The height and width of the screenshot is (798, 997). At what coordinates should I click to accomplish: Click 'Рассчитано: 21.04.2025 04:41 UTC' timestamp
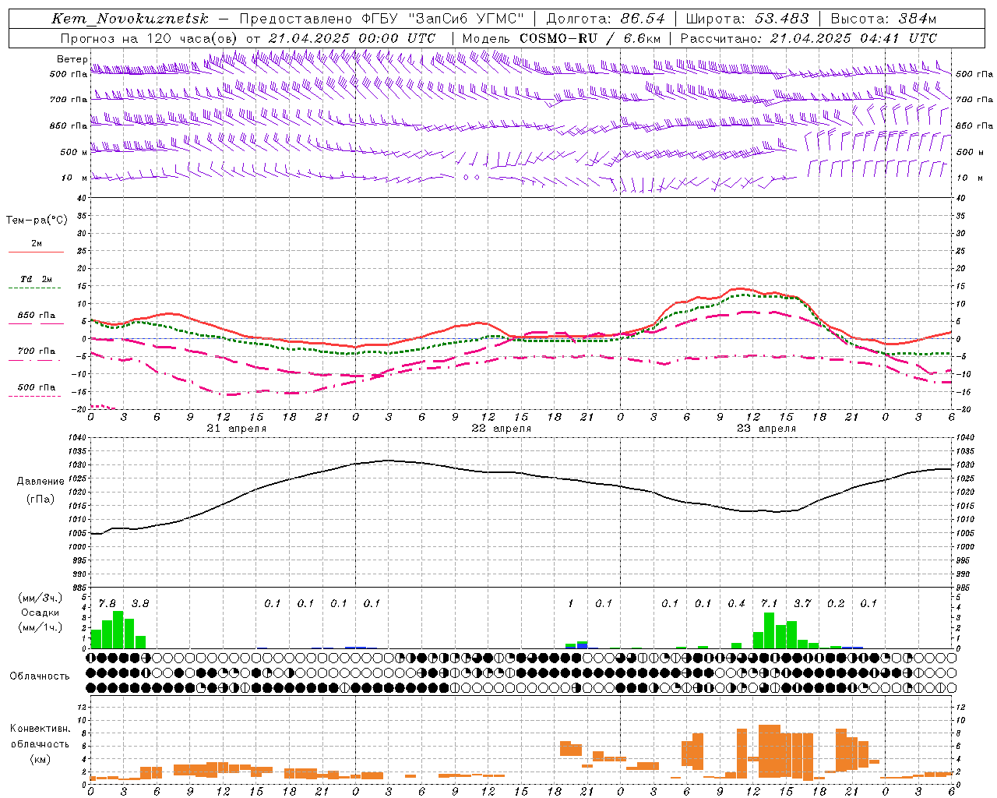809,38
